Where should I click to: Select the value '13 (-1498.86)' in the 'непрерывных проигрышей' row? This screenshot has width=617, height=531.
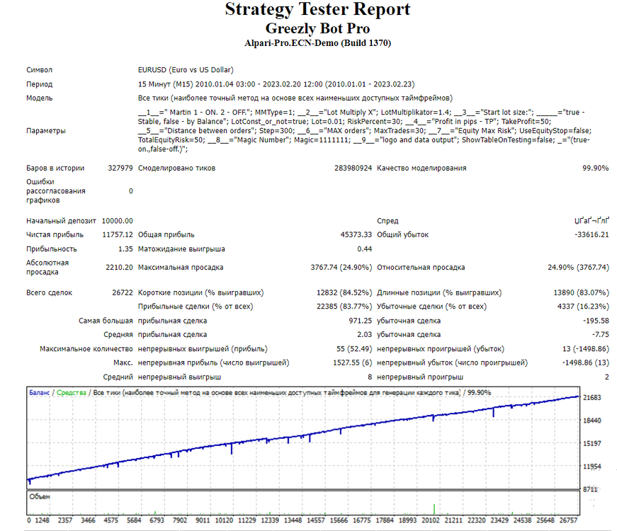click(586, 349)
